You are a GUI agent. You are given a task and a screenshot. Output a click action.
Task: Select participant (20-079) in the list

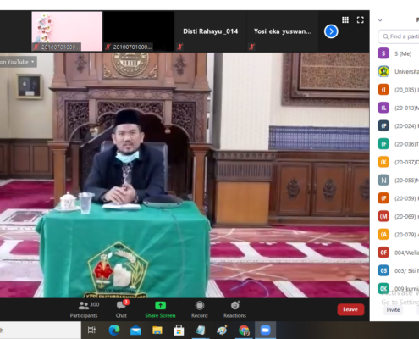click(x=398, y=234)
